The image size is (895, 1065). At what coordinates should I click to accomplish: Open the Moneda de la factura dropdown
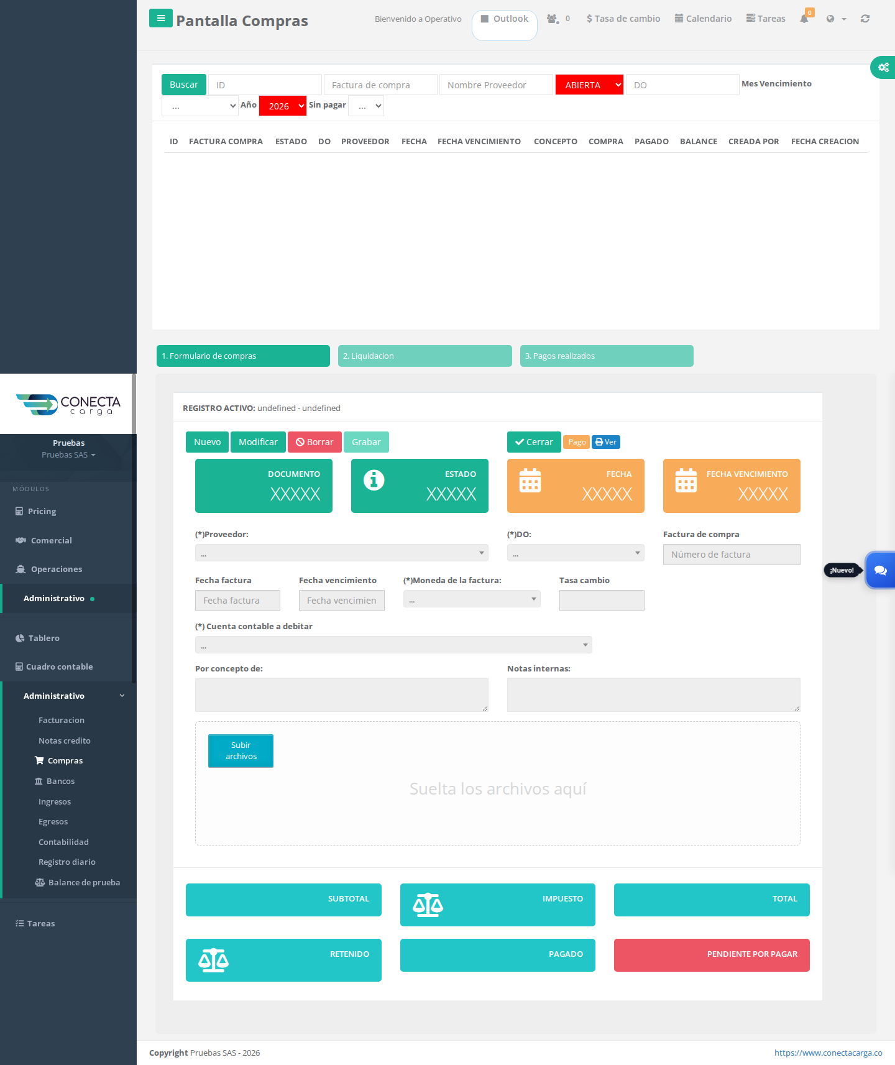(472, 599)
